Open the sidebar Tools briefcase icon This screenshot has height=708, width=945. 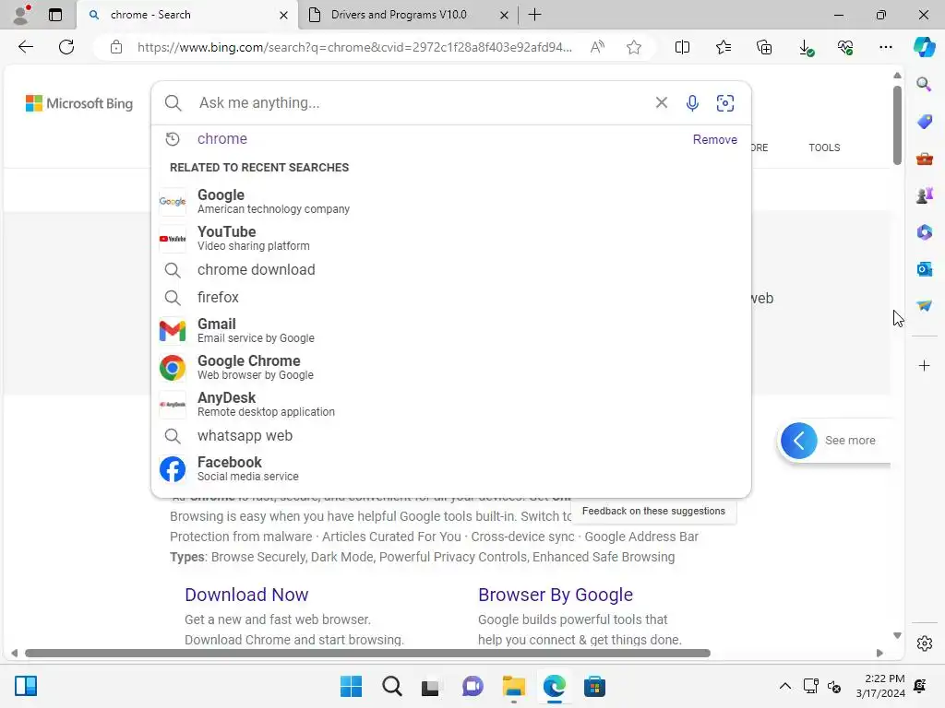coord(924,159)
